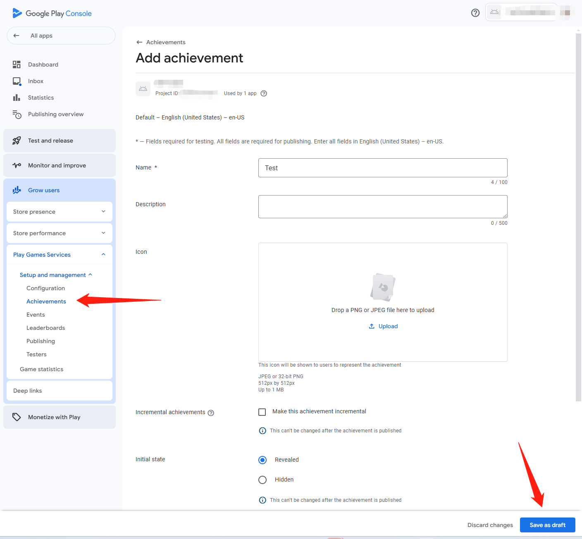Click the Upload link for the icon
This screenshot has height=539, width=582.
[x=383, y=326]
